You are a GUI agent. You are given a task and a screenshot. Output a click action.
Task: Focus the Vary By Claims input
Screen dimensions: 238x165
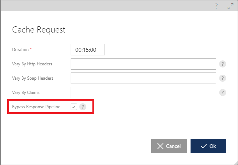(x=143, y=92)
